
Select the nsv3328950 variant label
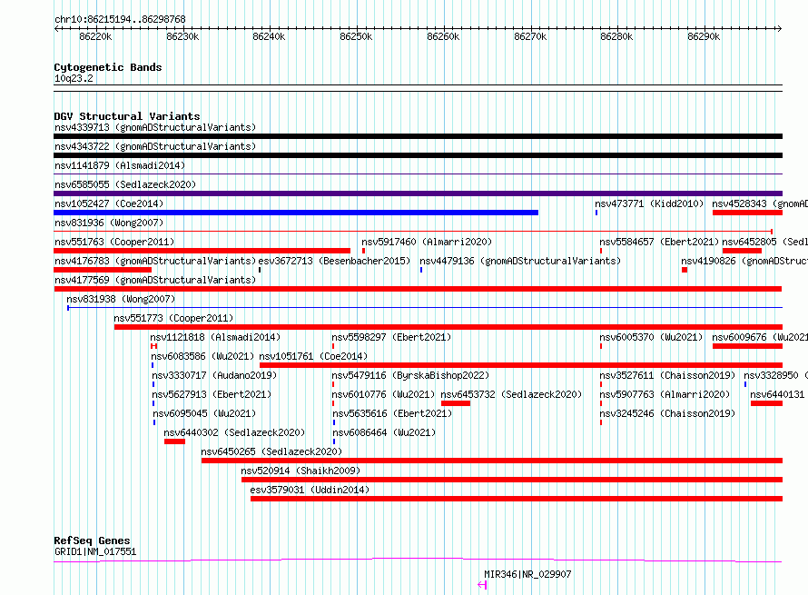pyautogui.click(x=775, y=375)
